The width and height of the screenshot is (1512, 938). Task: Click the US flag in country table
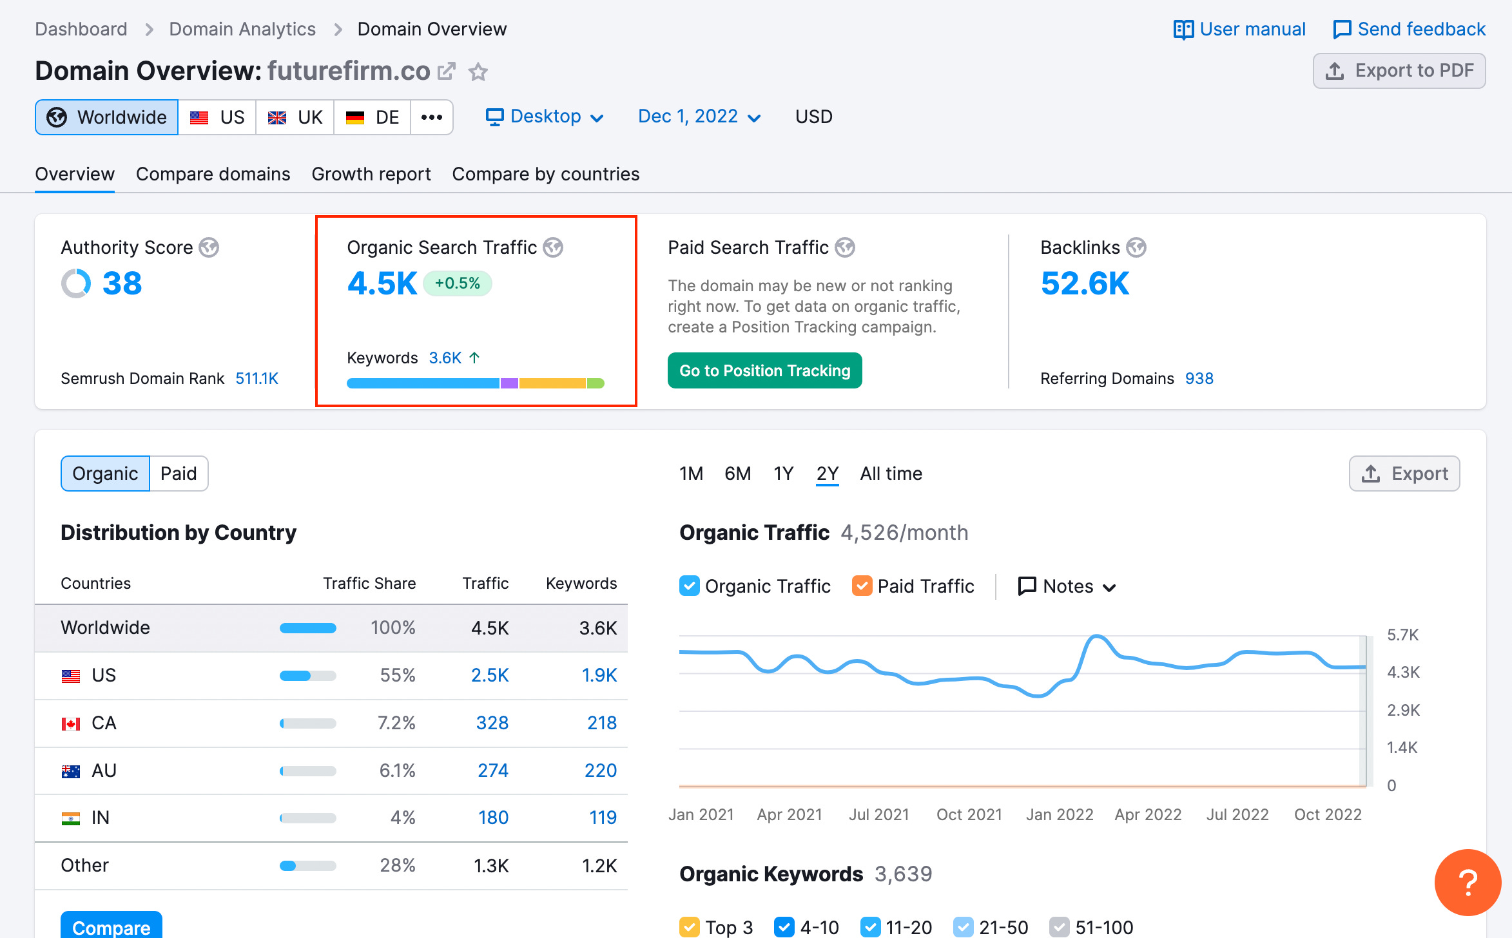(x=71, y=676)
